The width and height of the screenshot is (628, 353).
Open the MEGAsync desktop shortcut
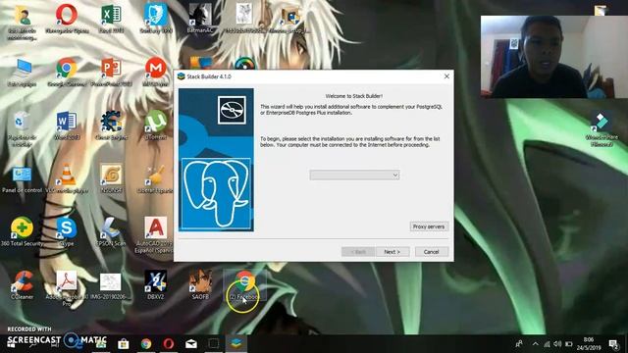(x=155, y=73)
